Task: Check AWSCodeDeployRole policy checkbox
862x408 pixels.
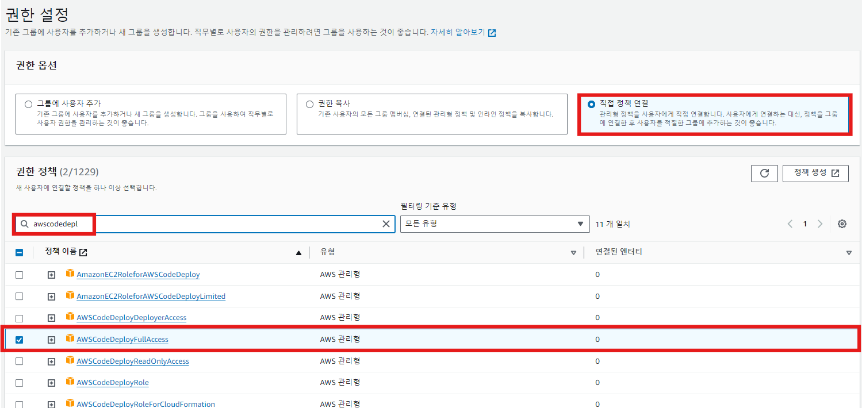Action: pos(19,383)
